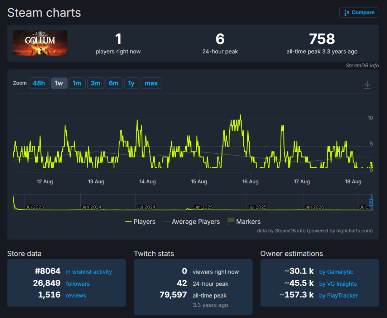387x318 pixels.
Task: Click the '26,849' followers count
Action: tap(47, 283)
